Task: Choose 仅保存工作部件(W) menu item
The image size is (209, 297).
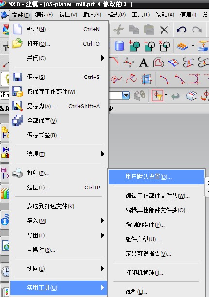Action: click(58, 92)
